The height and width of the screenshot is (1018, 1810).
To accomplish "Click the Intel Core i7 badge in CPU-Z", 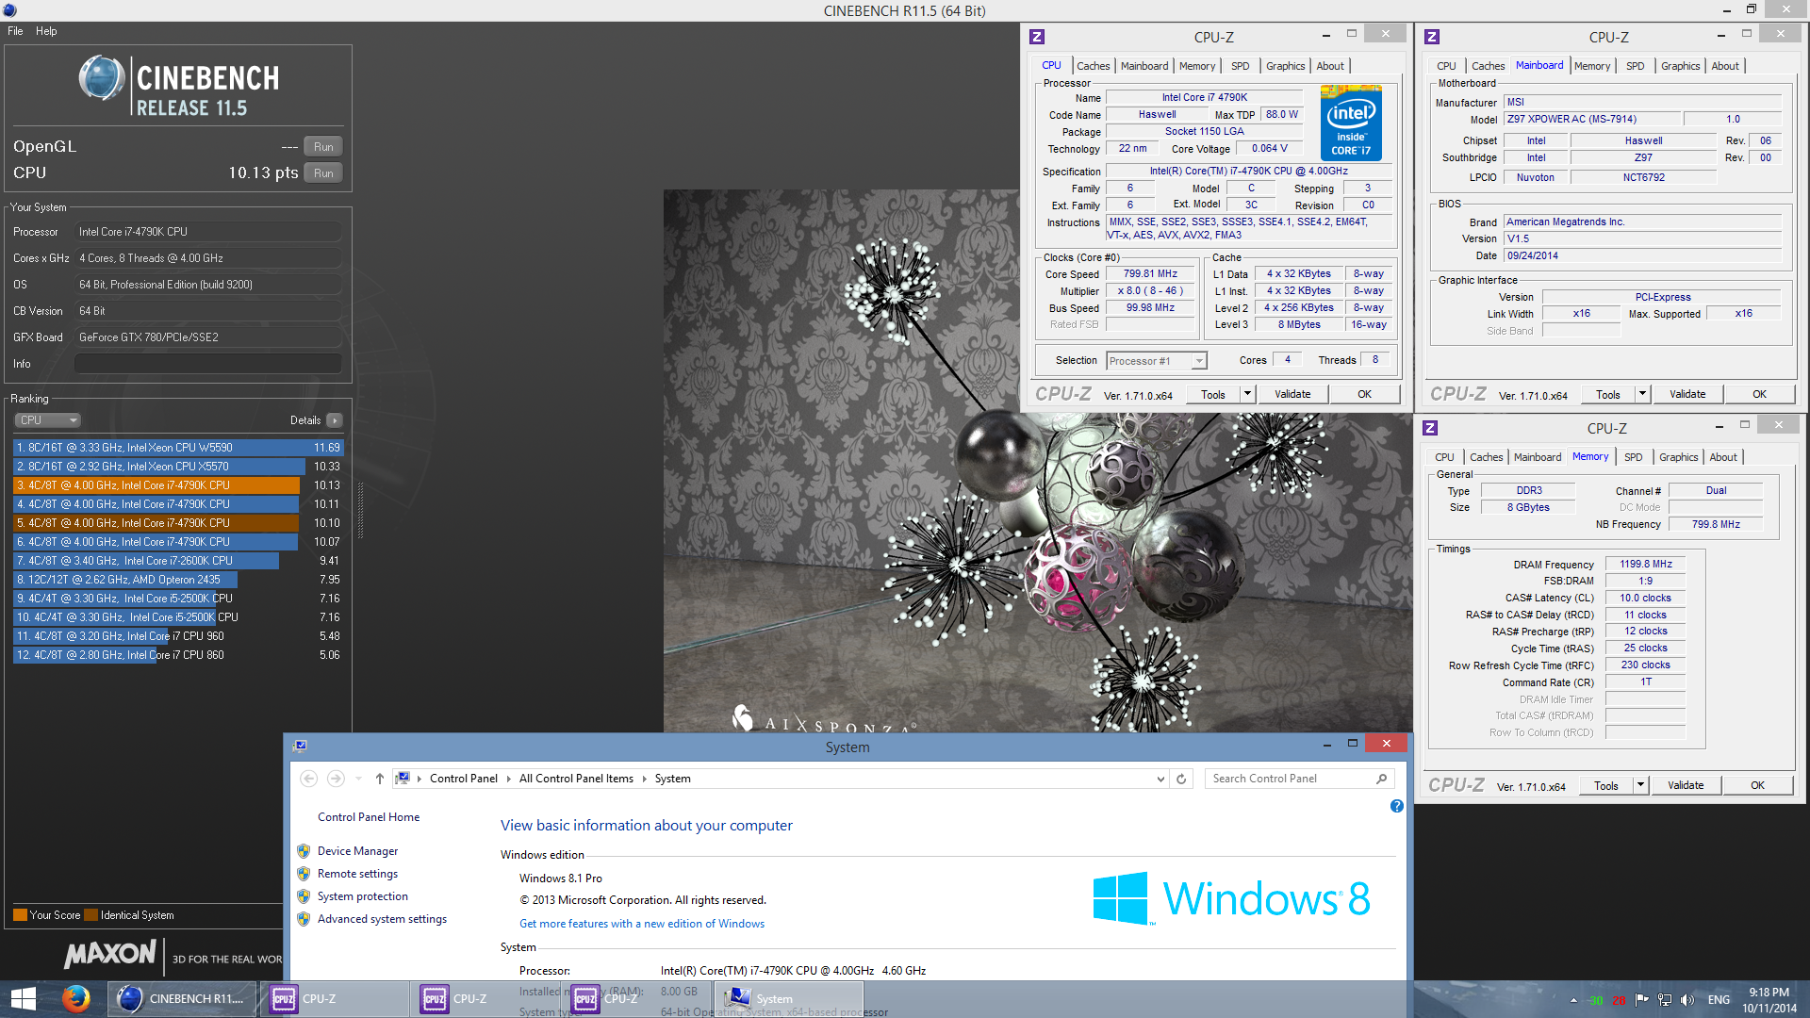I will click(x=1351, y=123).
